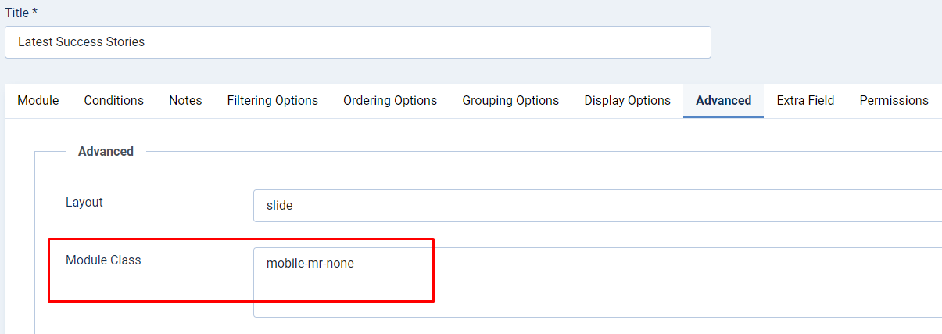This screenshot has height=334, width=942.
Task: Click the 'Latest Success Stories' title text
Action: (81, 42)
